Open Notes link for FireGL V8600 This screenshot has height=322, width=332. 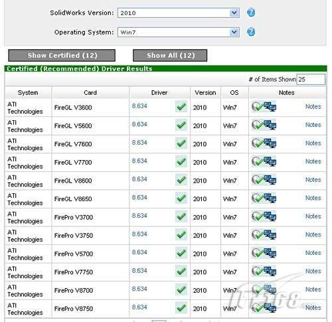[313, 180]
